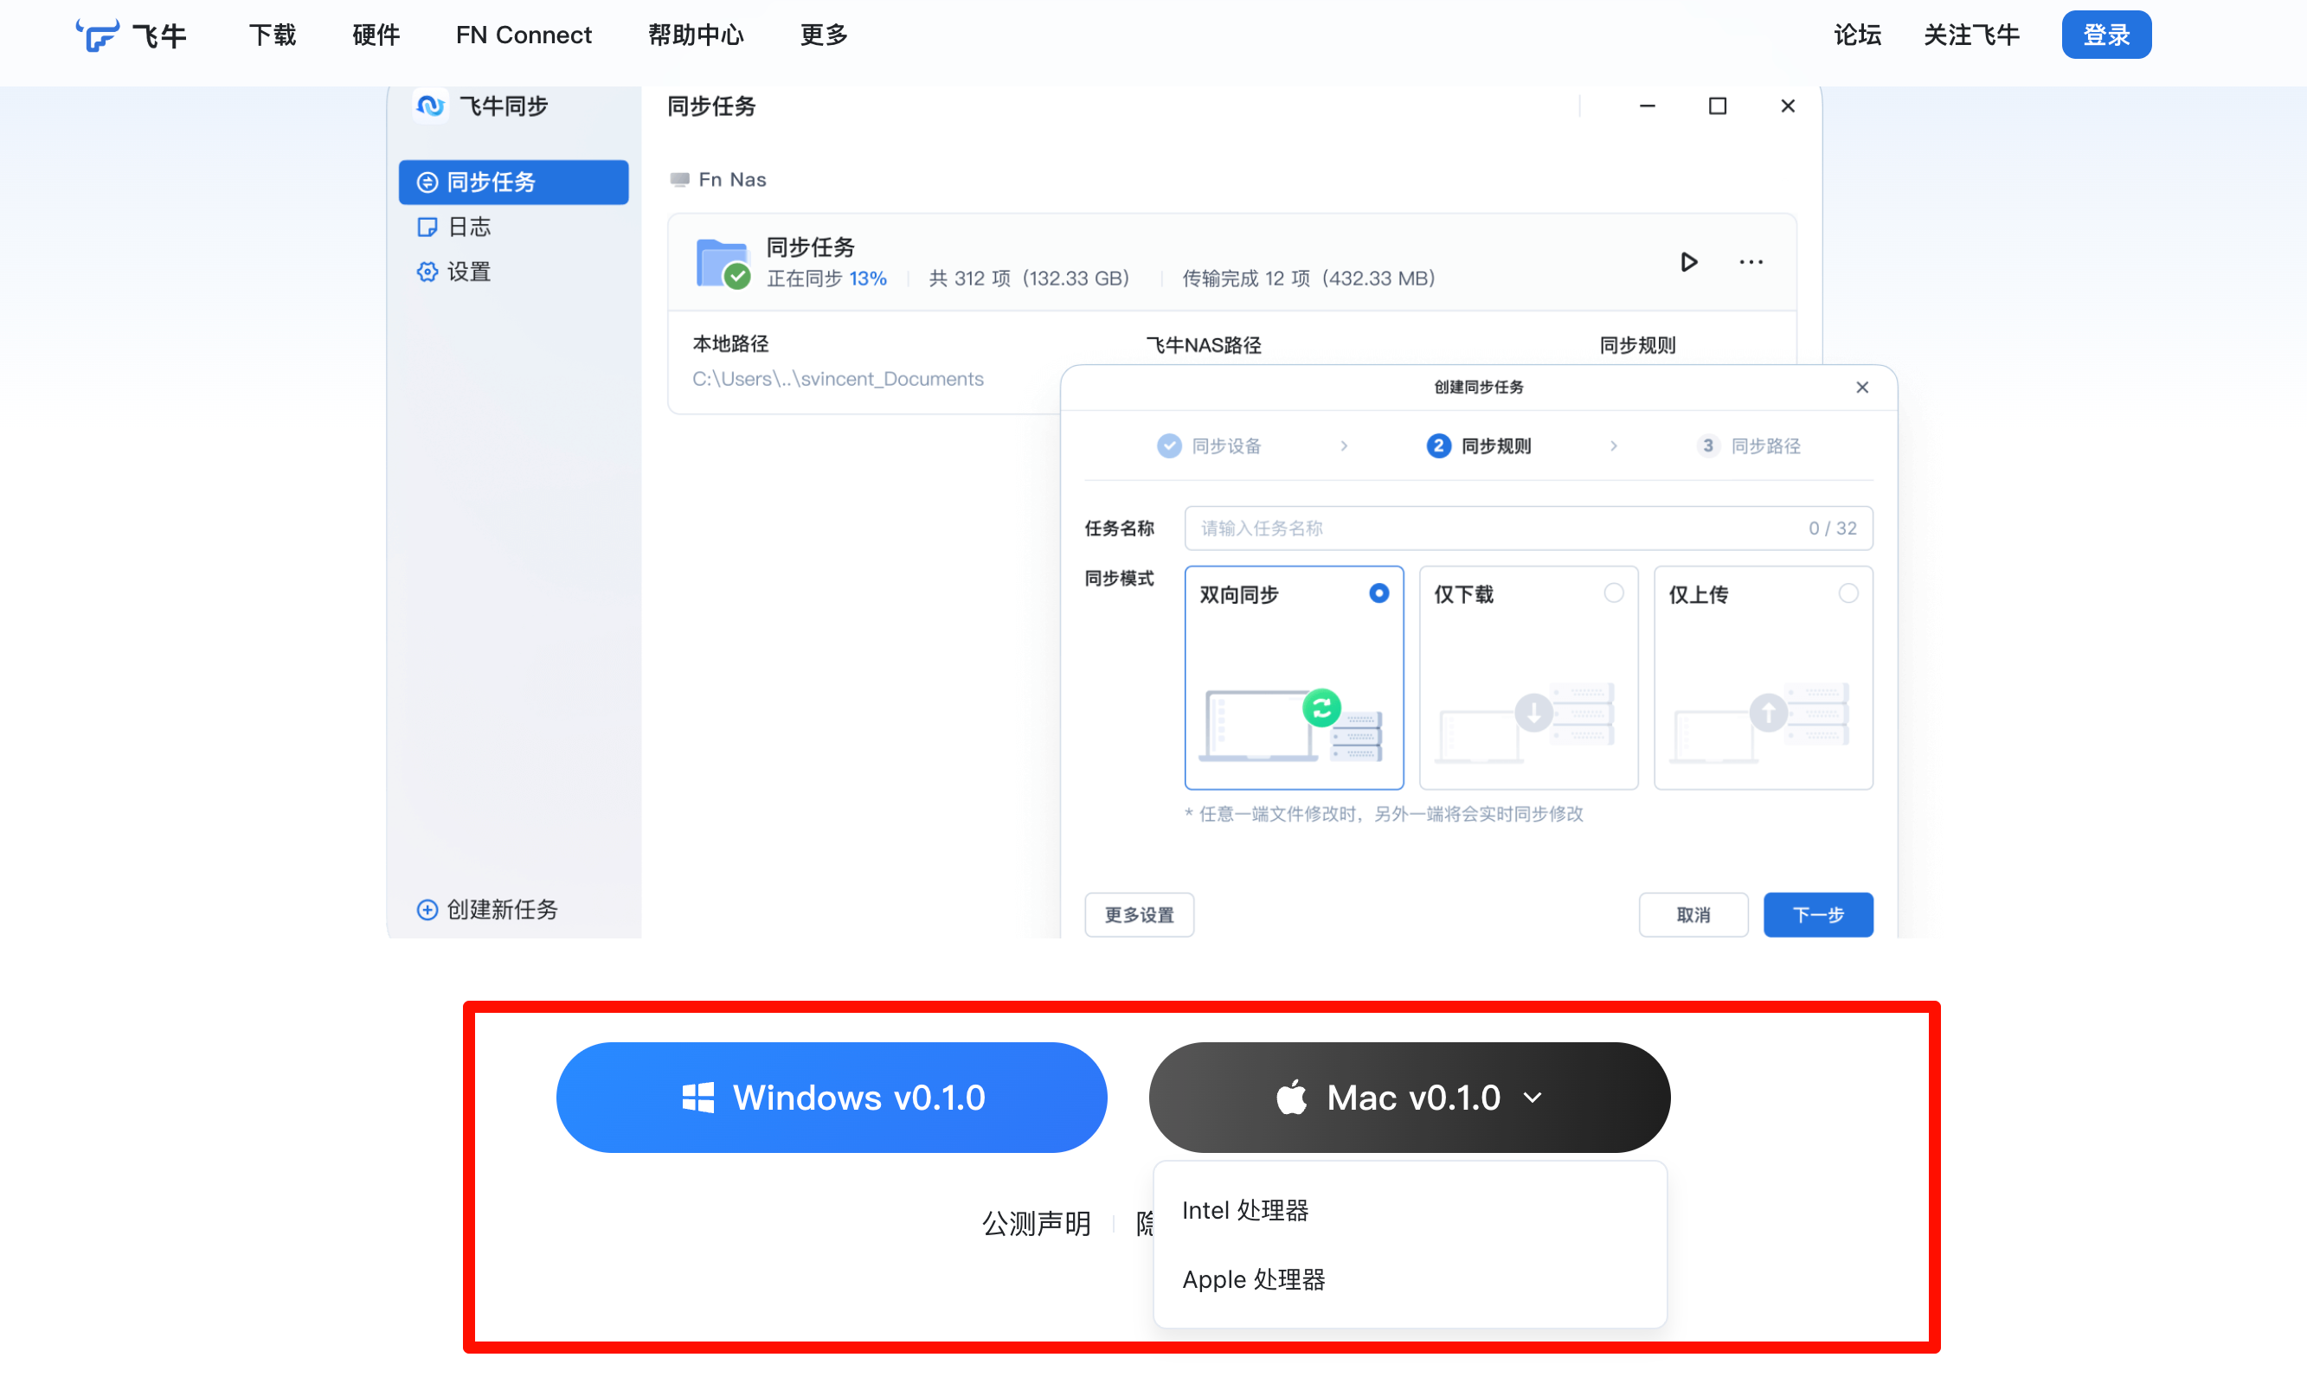Click the 飞牛 logo in the top bar
The image size is (2307, 1396).
tap(131, 35)
